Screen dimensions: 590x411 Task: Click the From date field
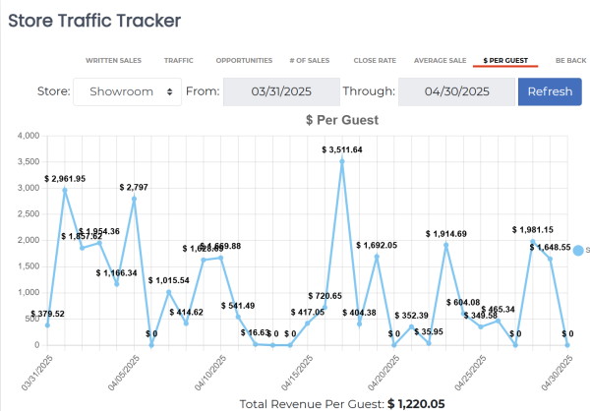pyautogui.click(x=279, y=92)
